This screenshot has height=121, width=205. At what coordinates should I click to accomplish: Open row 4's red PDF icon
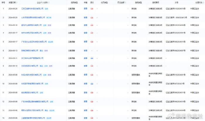coord(92,33)
